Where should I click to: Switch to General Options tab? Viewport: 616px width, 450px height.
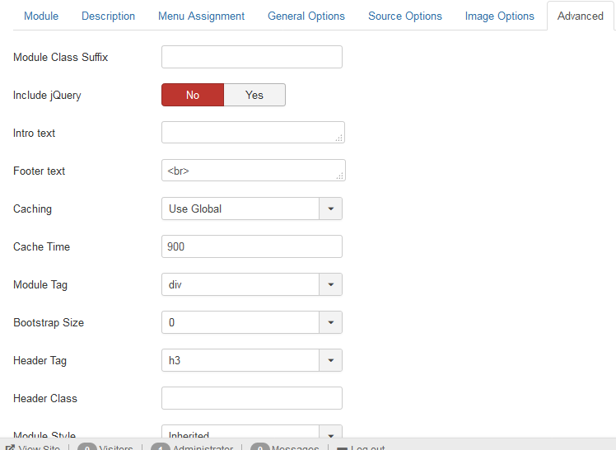[306, 16]
